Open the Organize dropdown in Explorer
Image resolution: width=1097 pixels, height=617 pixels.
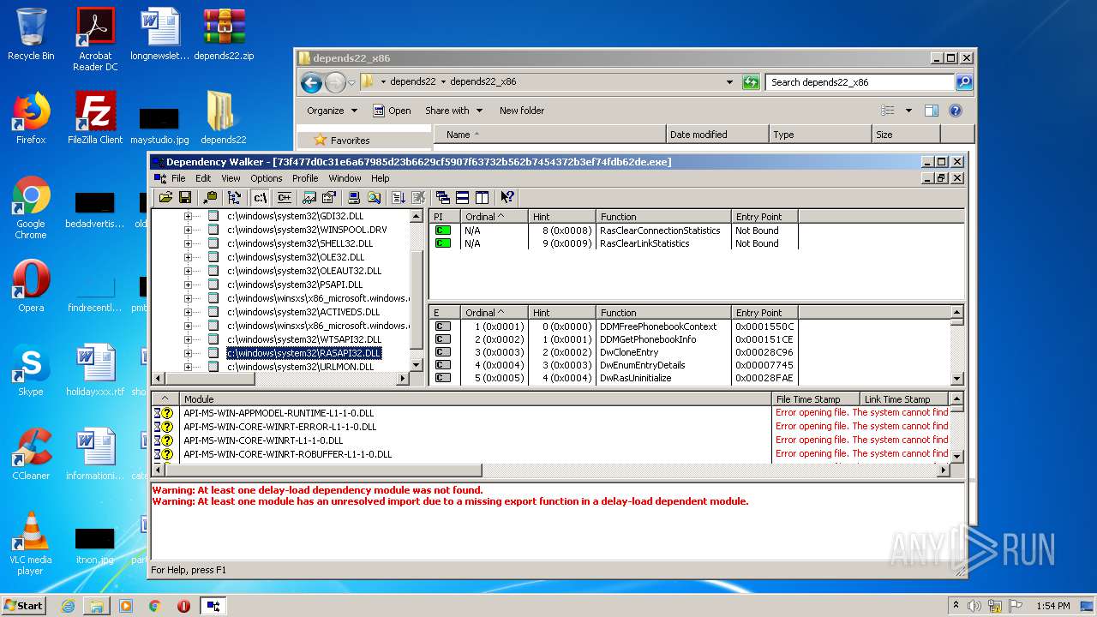332,111
